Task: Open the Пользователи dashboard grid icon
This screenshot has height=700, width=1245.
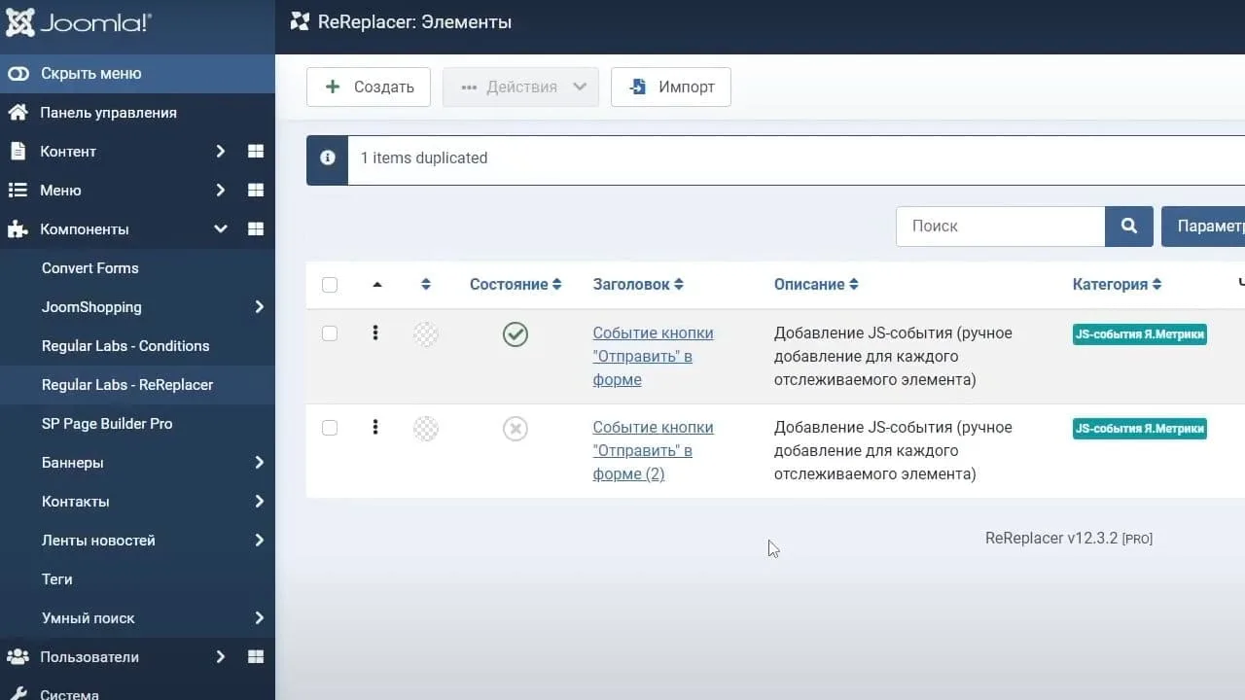Action: 256,657
